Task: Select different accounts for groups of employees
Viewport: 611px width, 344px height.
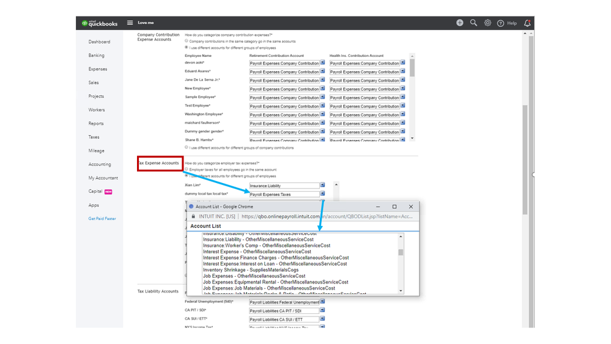Action: coord(187,47)
